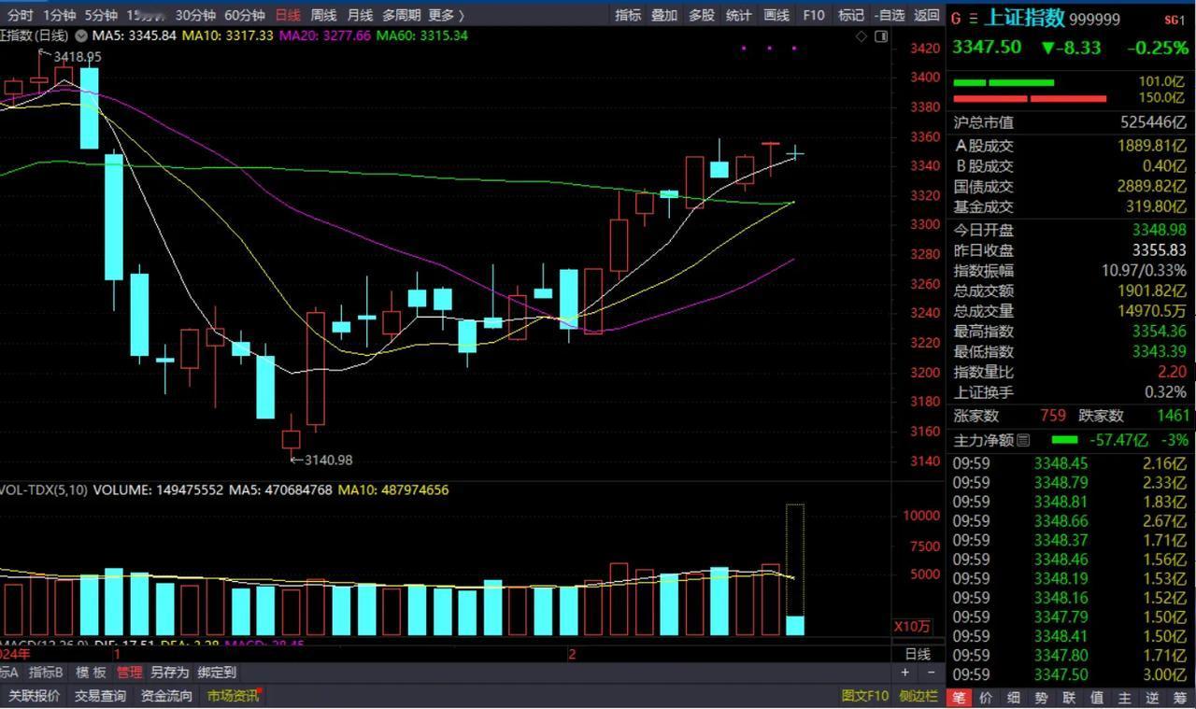Select the 指标B tab
The height and width of the screenshot is (709, 1196).
coord(46,673)
